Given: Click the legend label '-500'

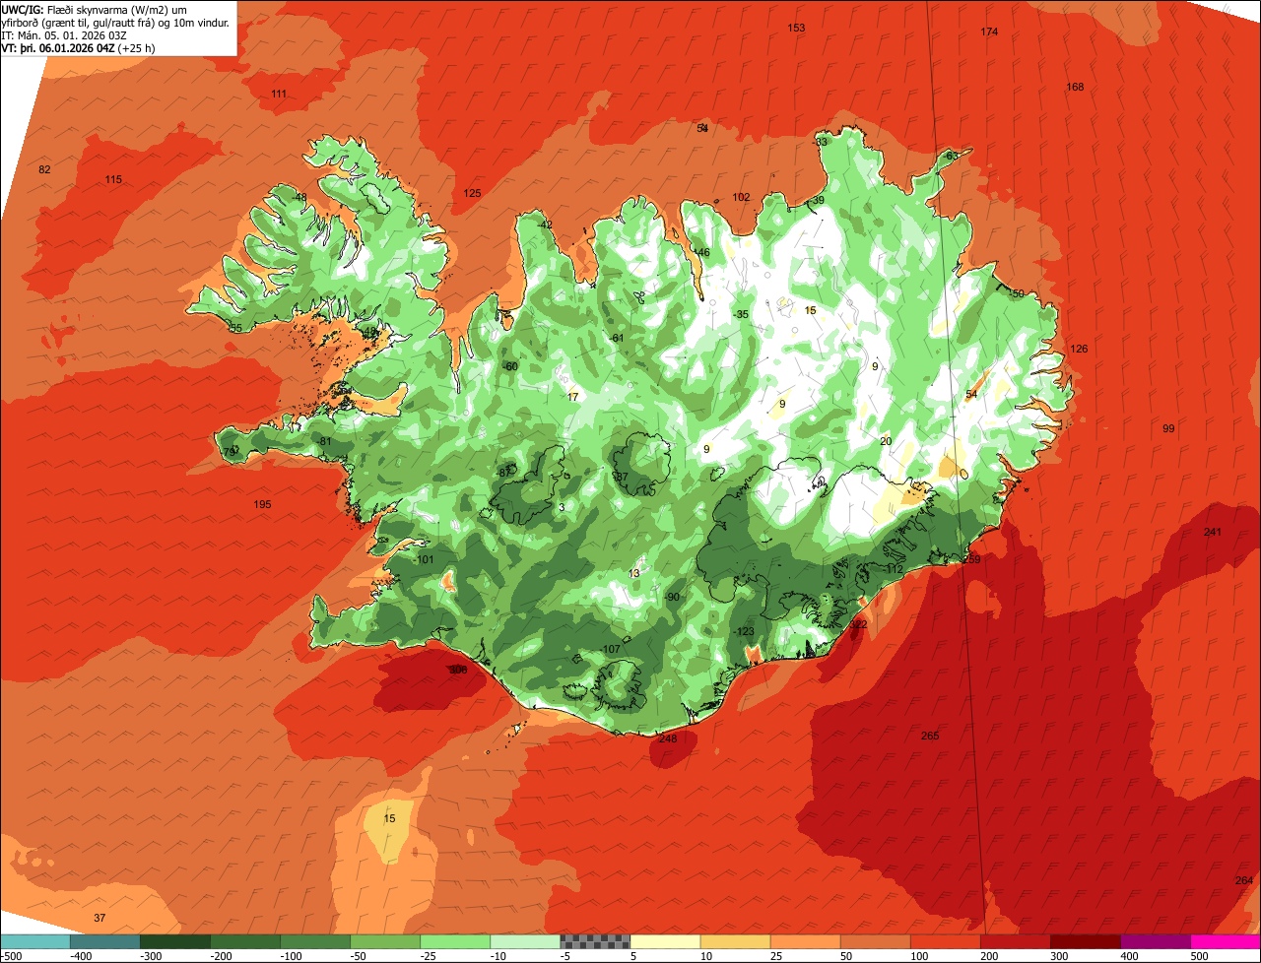Looking at the screenshot, I should (x=10, y=956).
